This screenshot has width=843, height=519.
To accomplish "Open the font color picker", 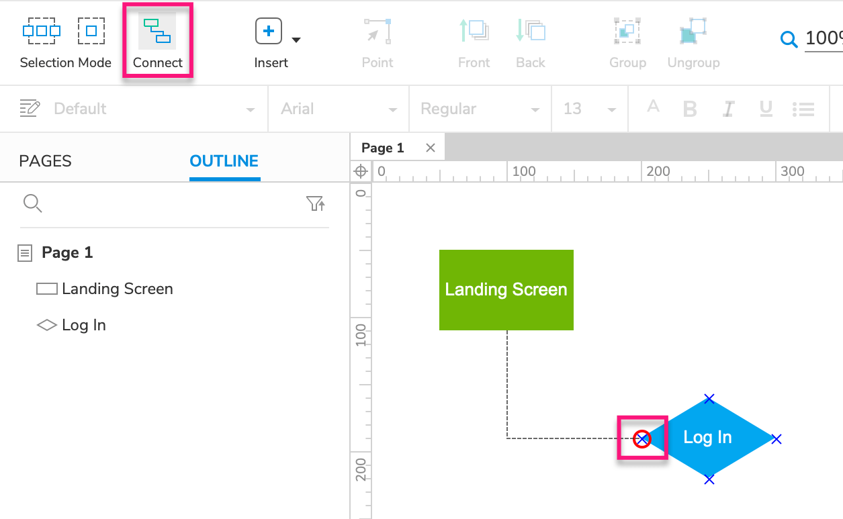I will pyautogui.click(x=652, y=108).
